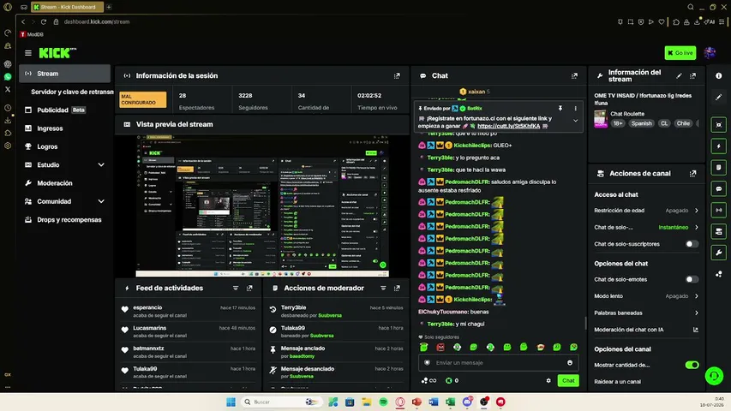
Task: Open Publicidad Beta page
Action: pos(65,110)
